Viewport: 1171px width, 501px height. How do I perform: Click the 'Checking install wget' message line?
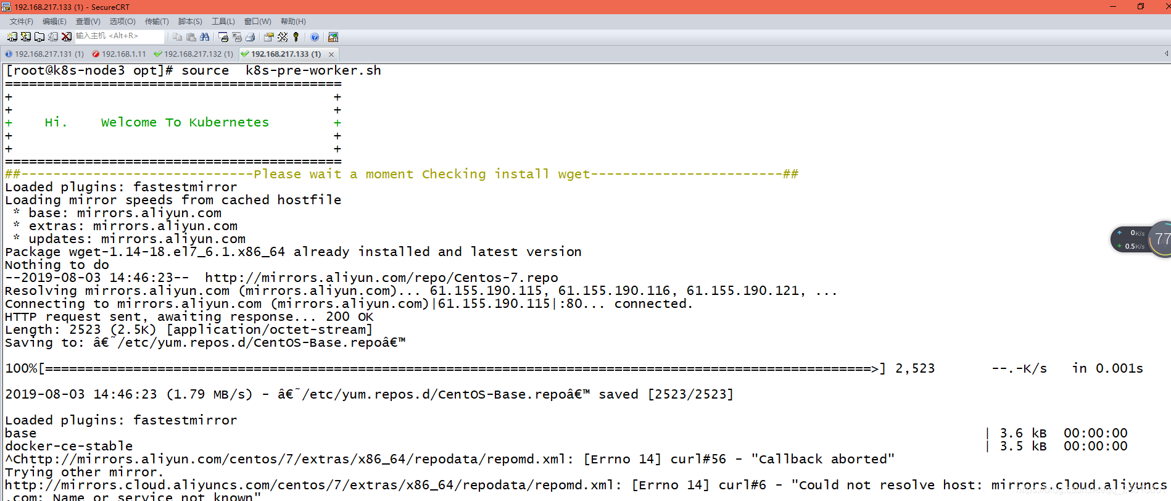[402, 174]
